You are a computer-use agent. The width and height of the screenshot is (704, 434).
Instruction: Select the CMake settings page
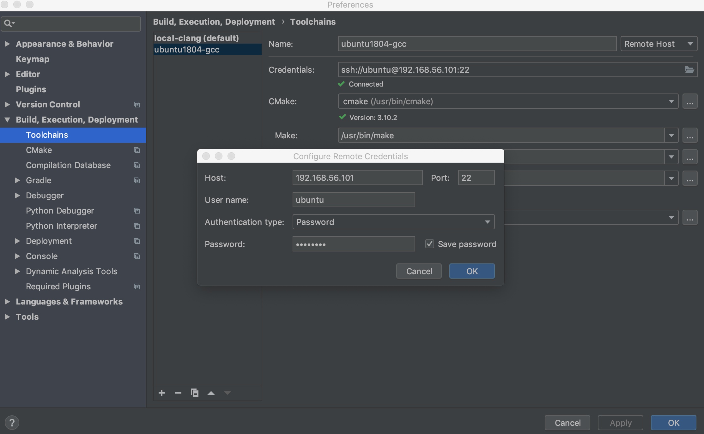coord(39,150)
